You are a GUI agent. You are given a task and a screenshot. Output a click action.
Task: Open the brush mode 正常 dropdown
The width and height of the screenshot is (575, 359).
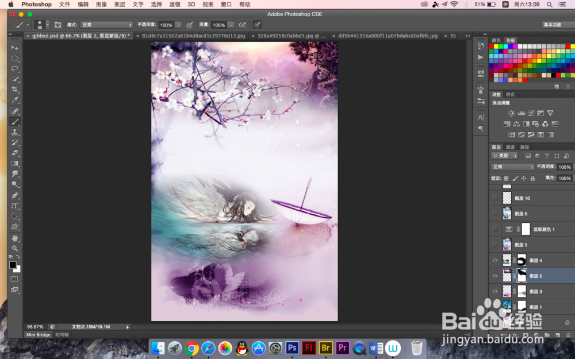click(106, 25)
